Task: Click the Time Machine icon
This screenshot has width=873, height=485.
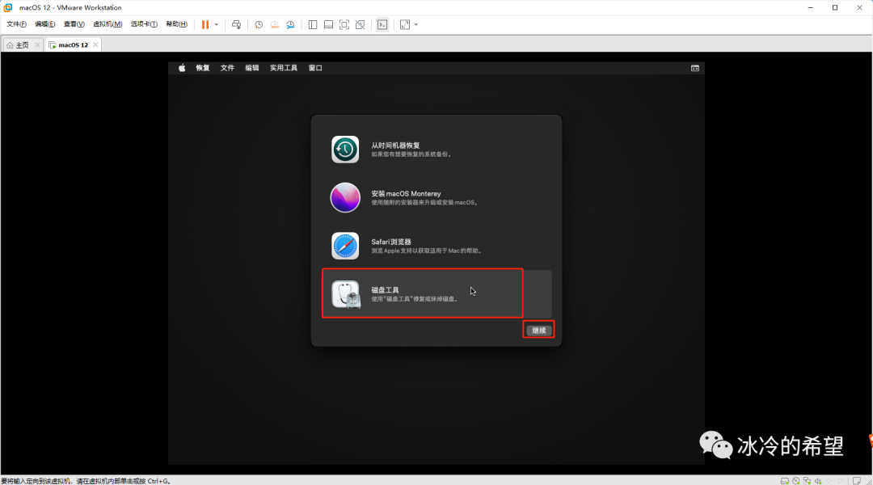Action: 345,150
